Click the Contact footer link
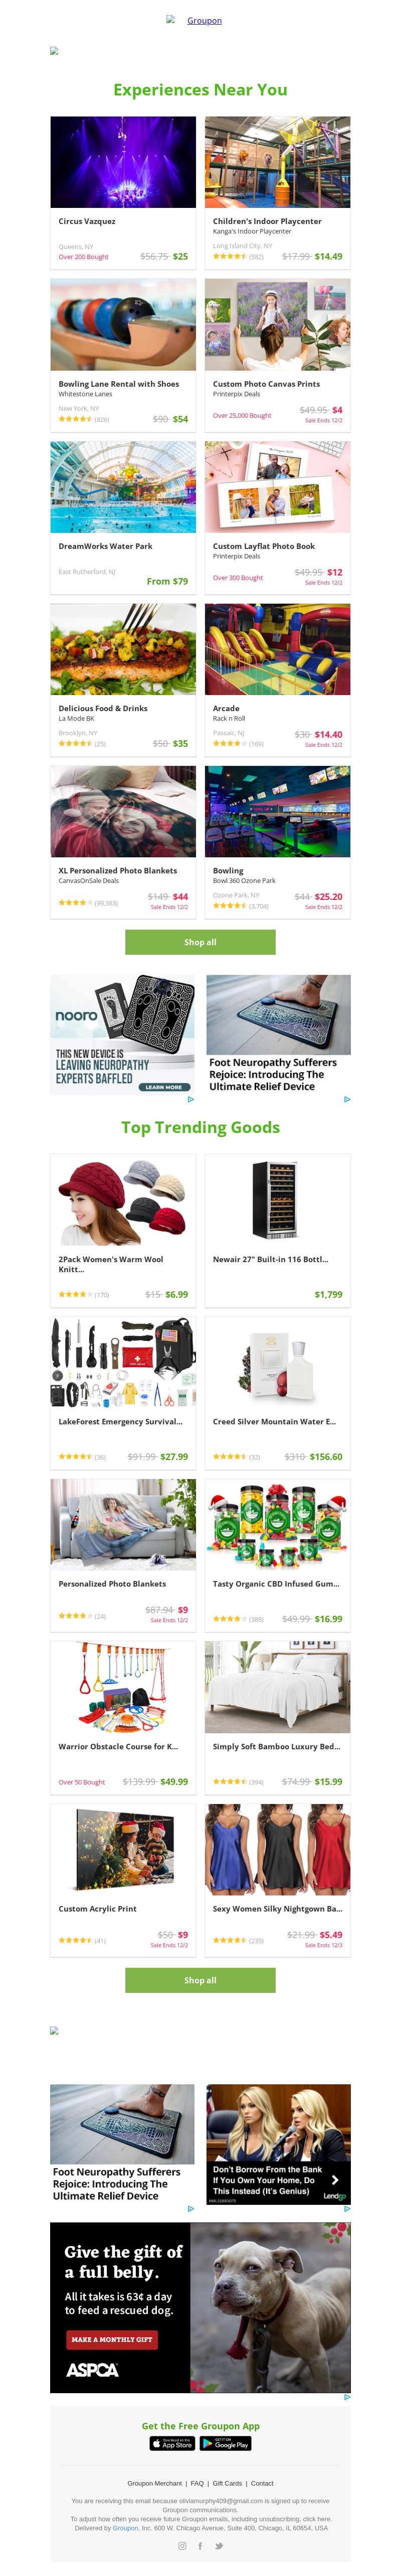This screenshot has width=401, height=2576. (x=262, y=2483)
